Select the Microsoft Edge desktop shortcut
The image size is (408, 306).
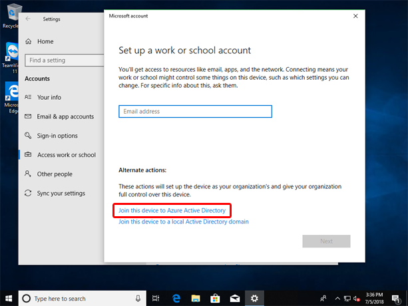pos(11,98)
